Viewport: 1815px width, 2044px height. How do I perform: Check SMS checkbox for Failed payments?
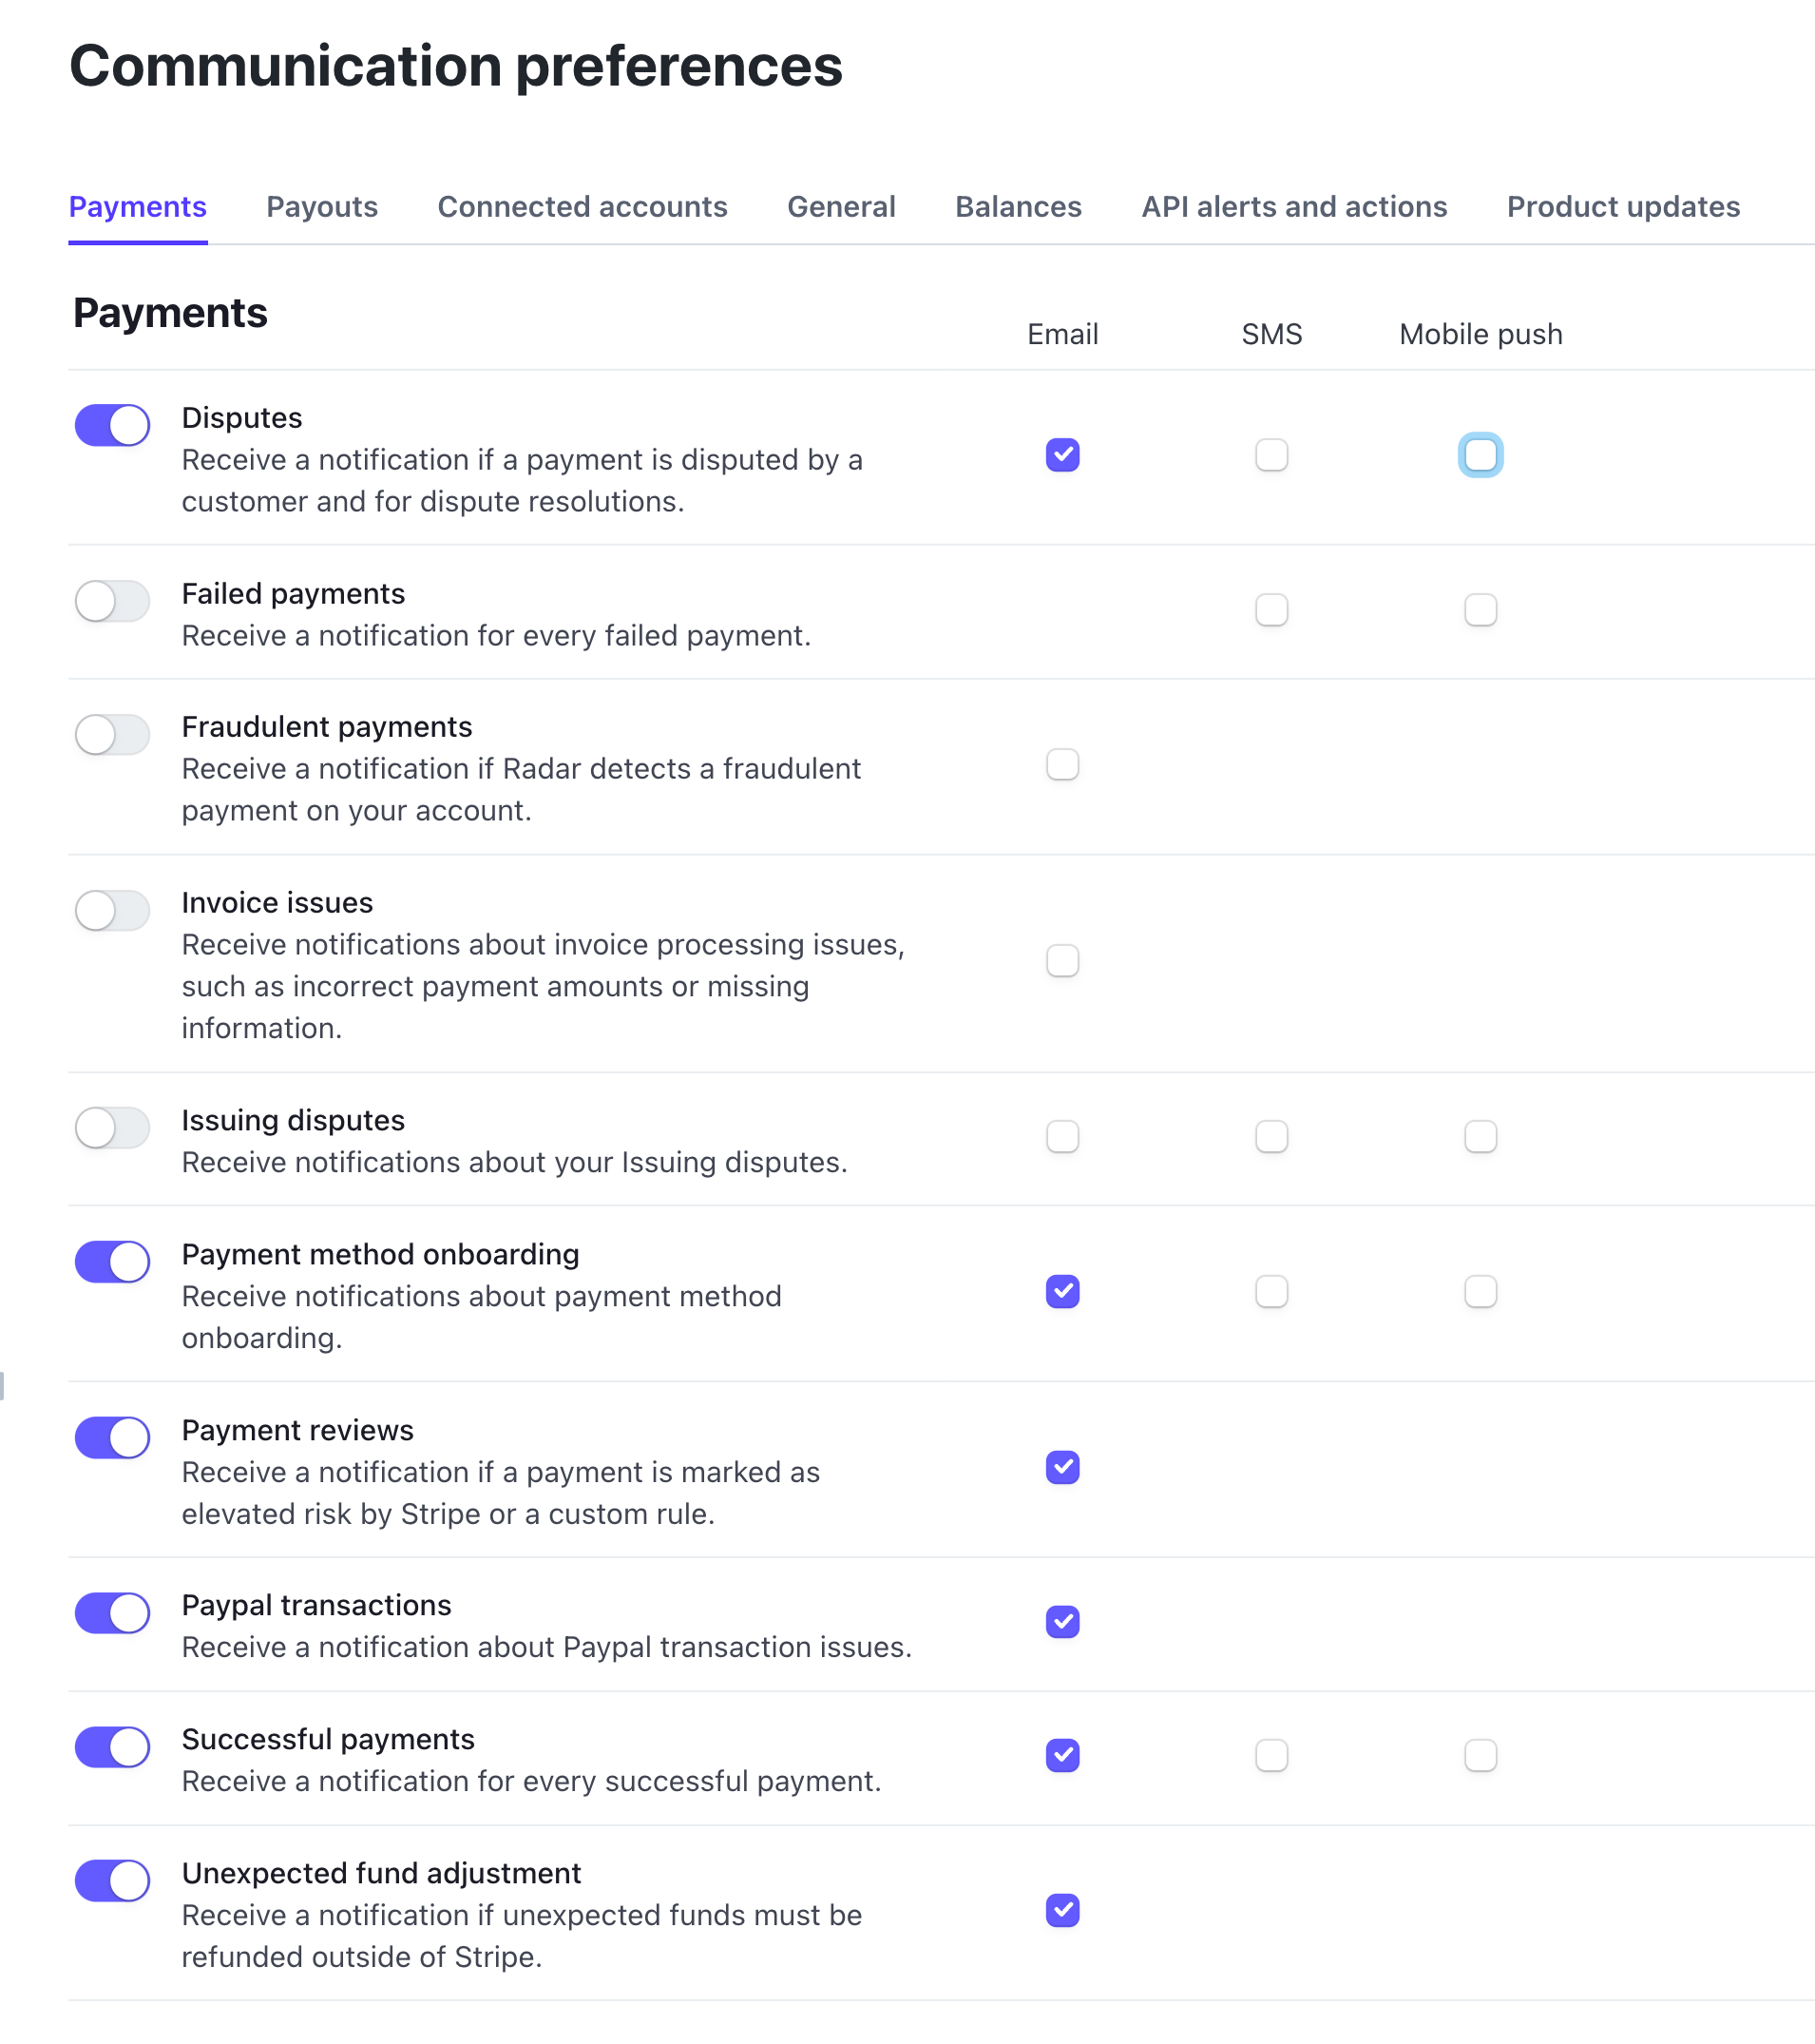tap(1271, 610)
